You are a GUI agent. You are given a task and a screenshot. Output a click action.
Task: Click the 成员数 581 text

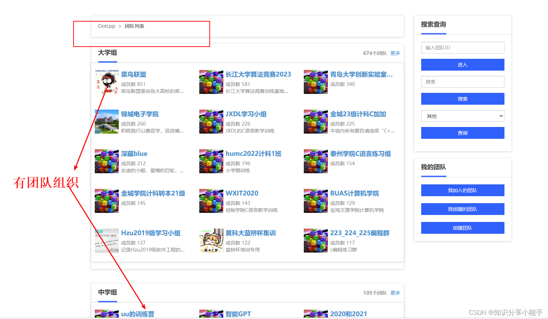tap(238, 84)
